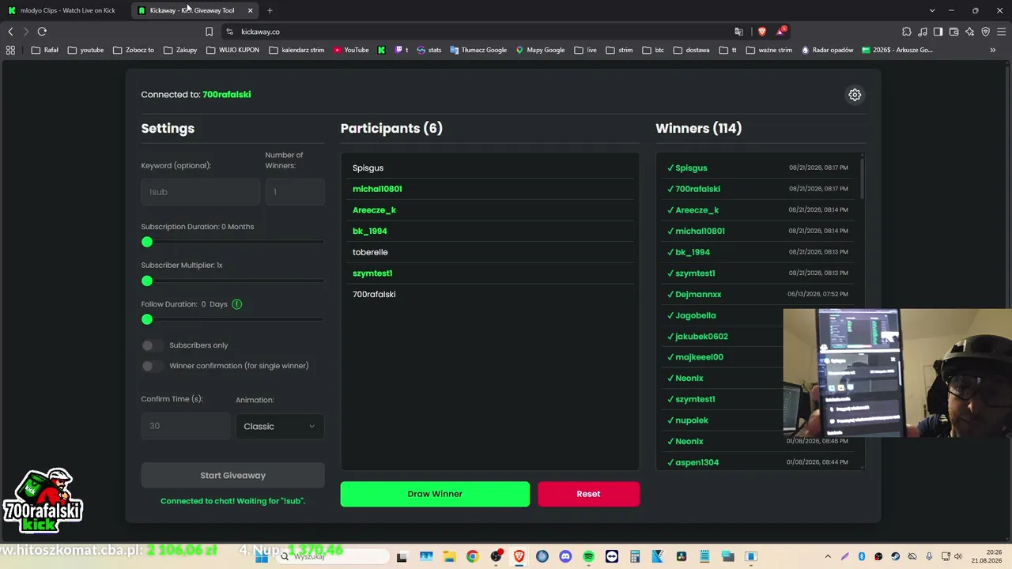Open the WUJO KUPON bookmarks folder
The height and width of the screenshot is (569, 1012).
point(232,50)
